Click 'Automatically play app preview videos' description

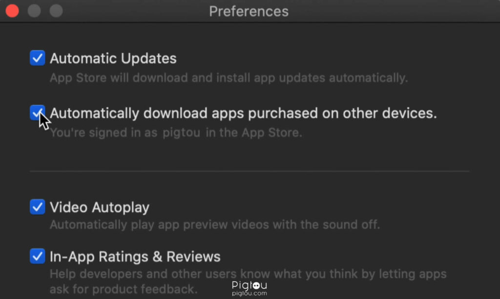coord(215,224)
